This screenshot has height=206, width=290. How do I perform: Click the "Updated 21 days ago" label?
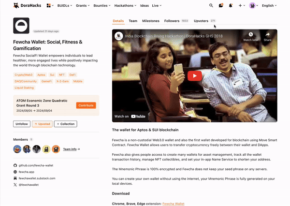pyautogui.click(x=46, y=31)
